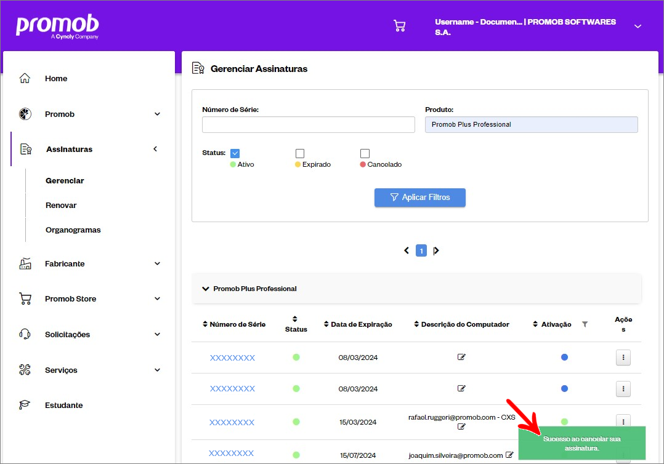Image resolution: width=664 pixels, height=464 pixels.
Task: Open serial number link in 15/03/2024 row
Action: (x=232, y=422)
